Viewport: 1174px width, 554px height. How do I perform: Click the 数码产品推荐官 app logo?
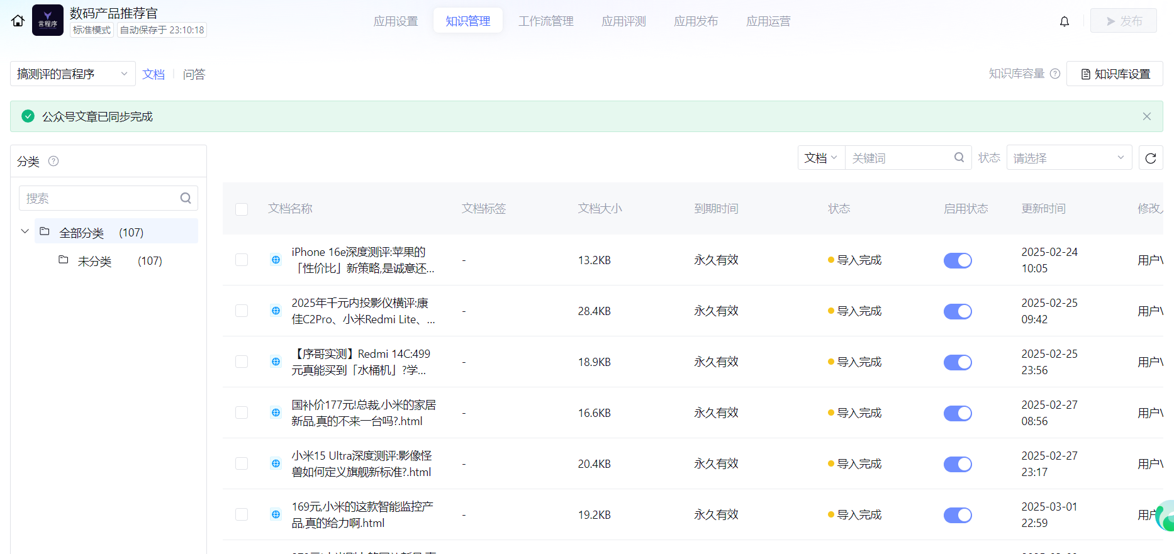pyautogui.click(x=48, y=20)
